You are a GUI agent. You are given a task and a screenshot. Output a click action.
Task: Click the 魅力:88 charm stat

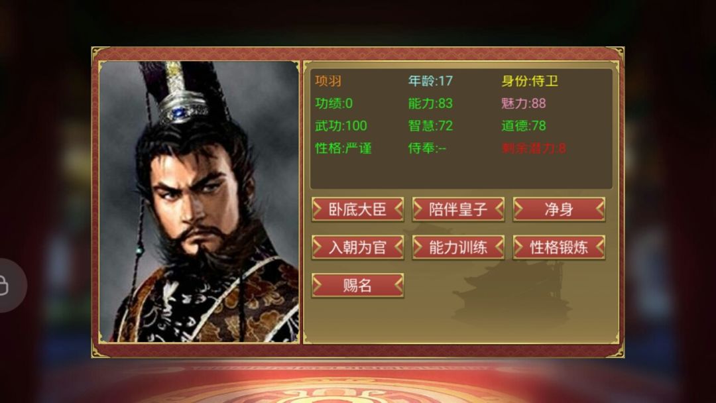pyautogui.click(x=523, y=103)
